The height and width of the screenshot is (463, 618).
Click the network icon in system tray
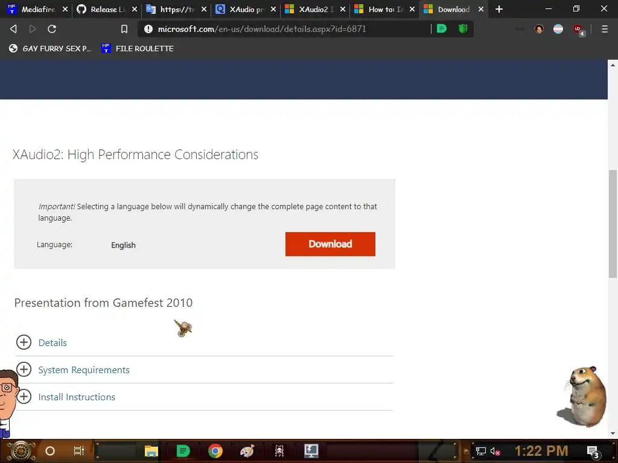click(x=480, y=451)
